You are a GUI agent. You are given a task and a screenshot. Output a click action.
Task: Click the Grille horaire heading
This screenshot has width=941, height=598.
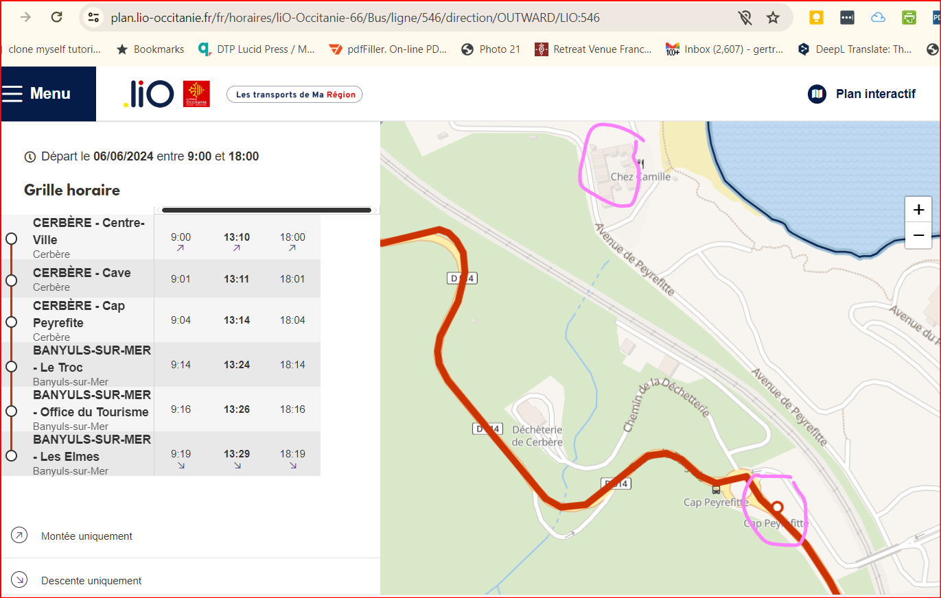coord(72,190)
